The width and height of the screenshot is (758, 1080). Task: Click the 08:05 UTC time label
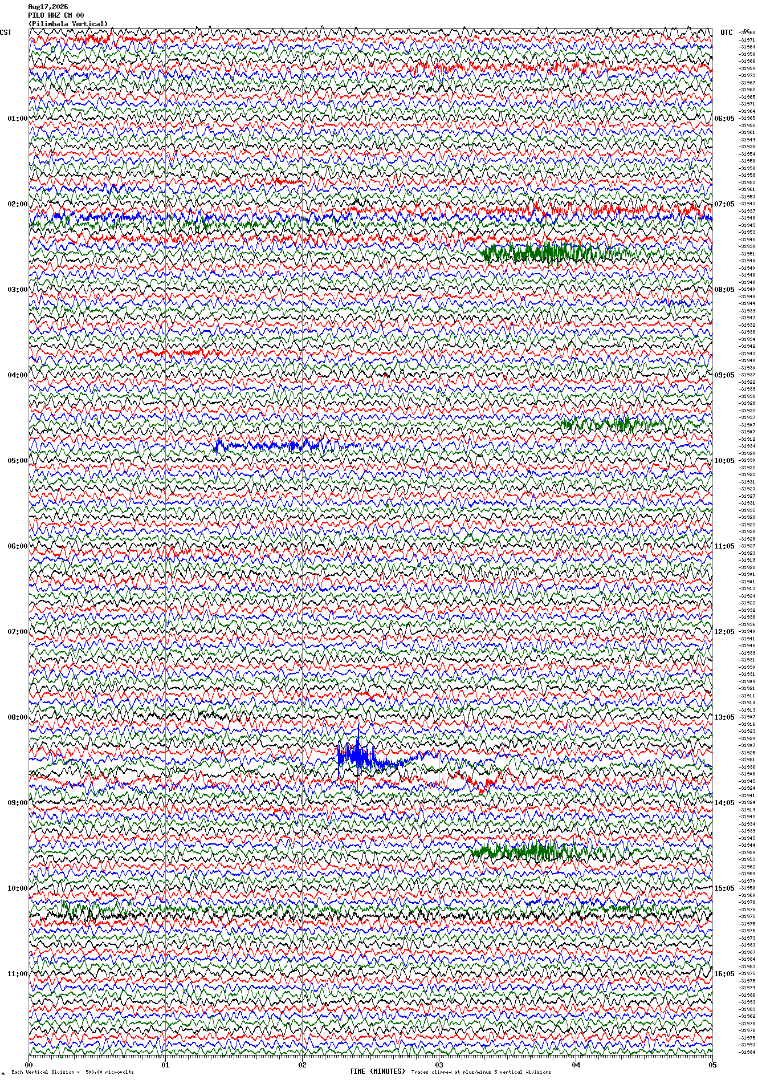click(724, 290)
